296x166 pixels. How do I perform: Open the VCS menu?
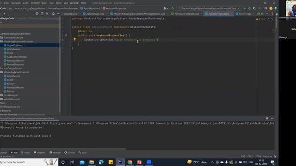tap(66, 3)
